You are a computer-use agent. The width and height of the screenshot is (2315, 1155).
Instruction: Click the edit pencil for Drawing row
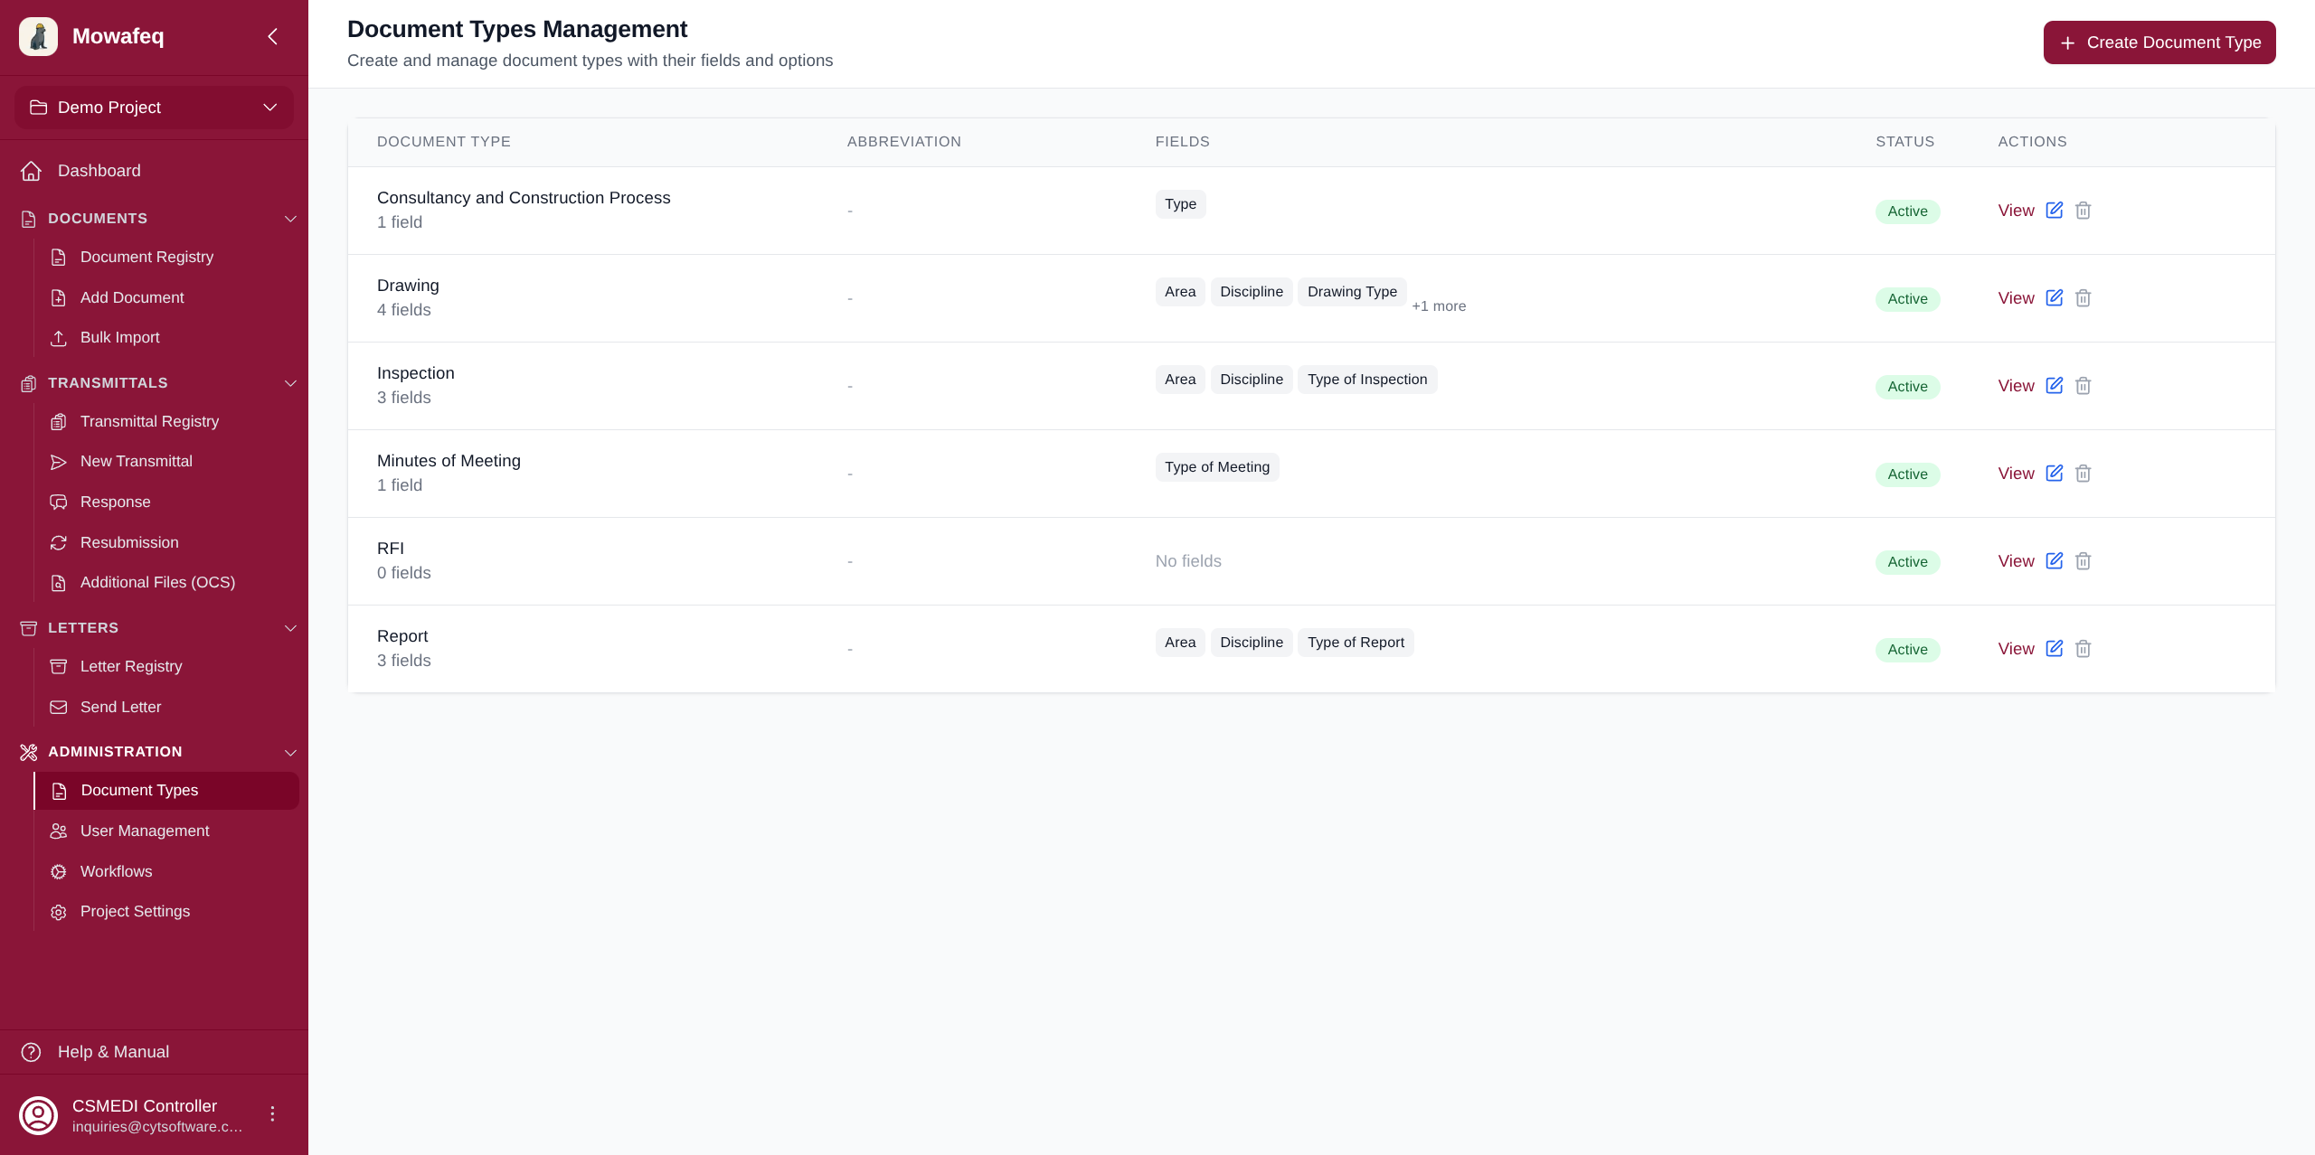point(2055,297)
